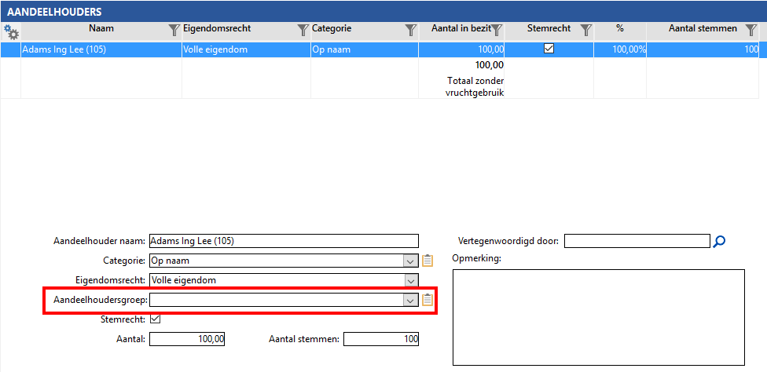Click the AANDEELHOUDERS panel title
Viewport: 767px width, 372px height.
(x=53, y=13)
